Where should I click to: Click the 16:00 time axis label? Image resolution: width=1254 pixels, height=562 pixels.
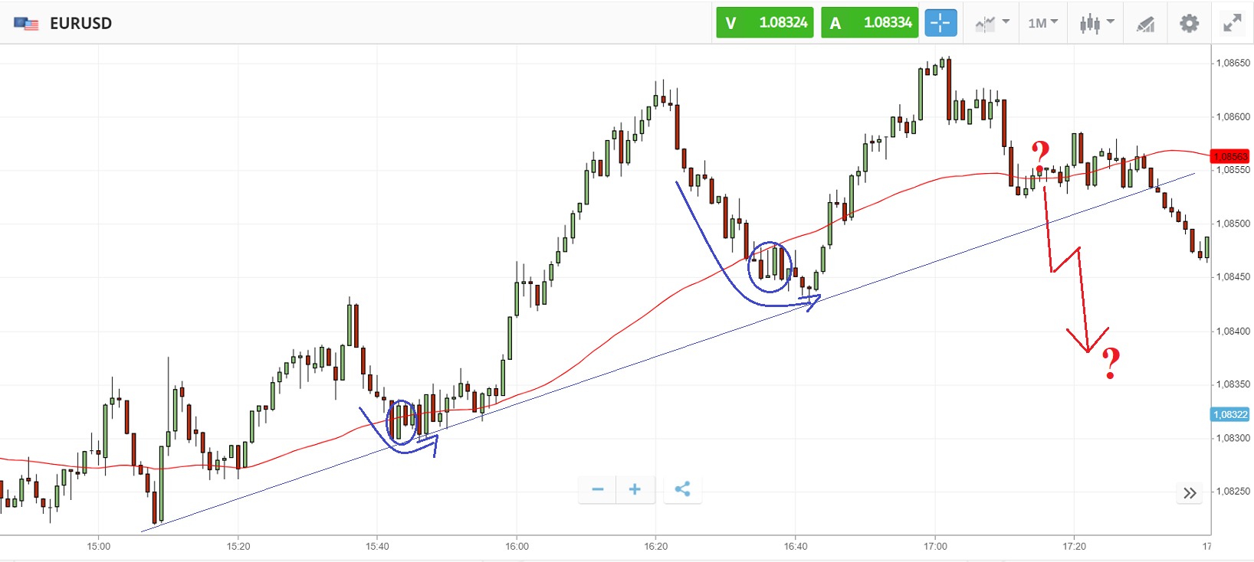[517, 546]
